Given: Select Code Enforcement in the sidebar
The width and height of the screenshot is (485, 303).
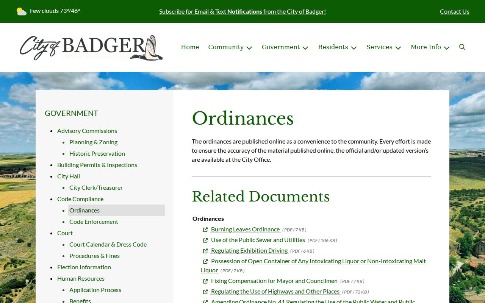Looking at the screenshot, I should pos(94,222).
